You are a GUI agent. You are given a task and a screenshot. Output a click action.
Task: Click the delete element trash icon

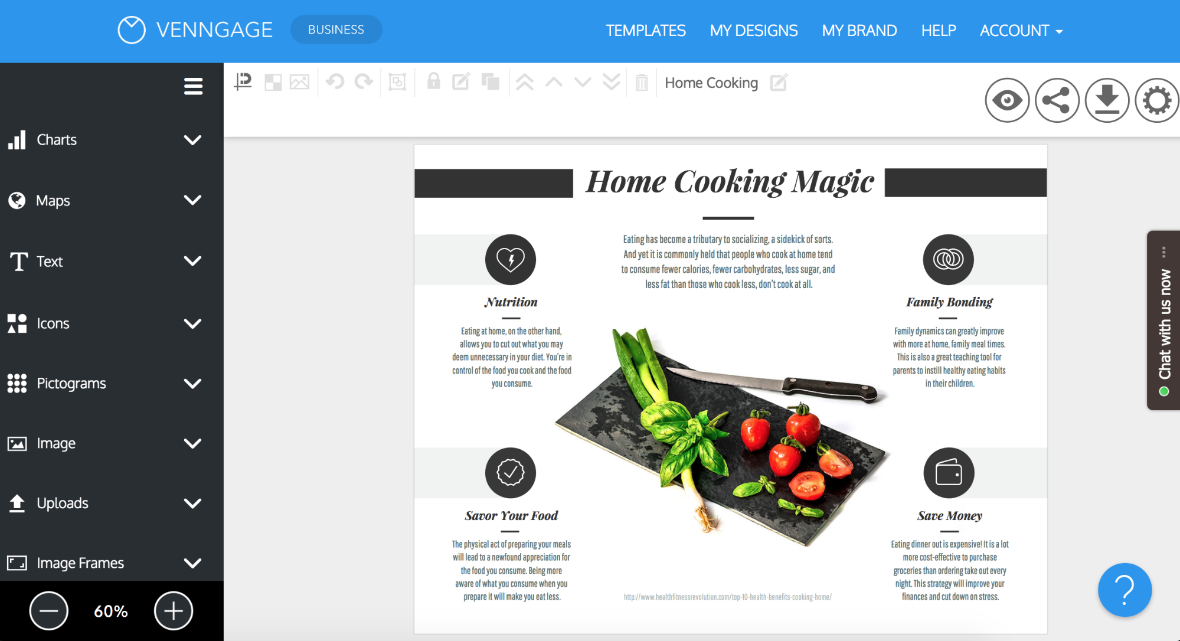[642, 83]
